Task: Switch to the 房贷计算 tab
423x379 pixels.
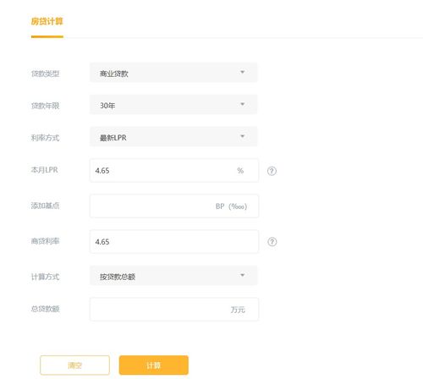Action: [x=47, y=21]
